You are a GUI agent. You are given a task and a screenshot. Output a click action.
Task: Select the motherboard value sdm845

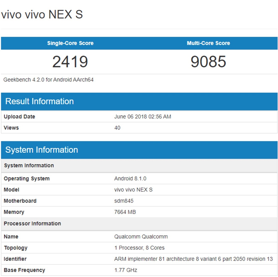[x=124, y=201]
